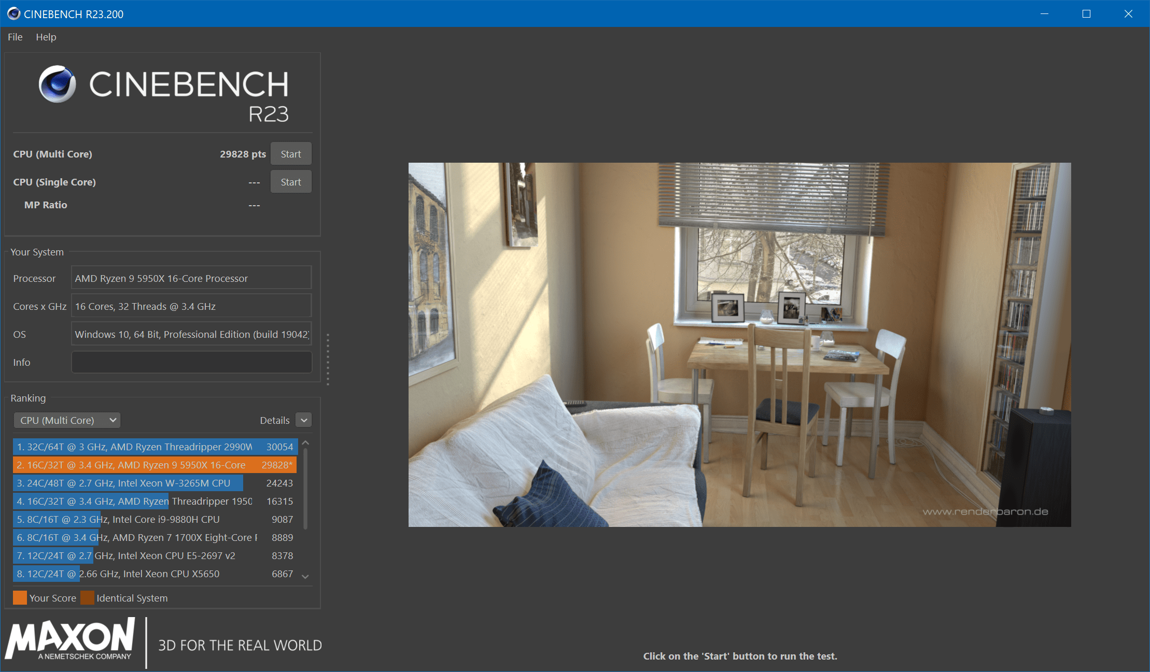Screen dimensions: 1150x672
Task: Maximize the Cinebench window
Action: point(1086,14)
